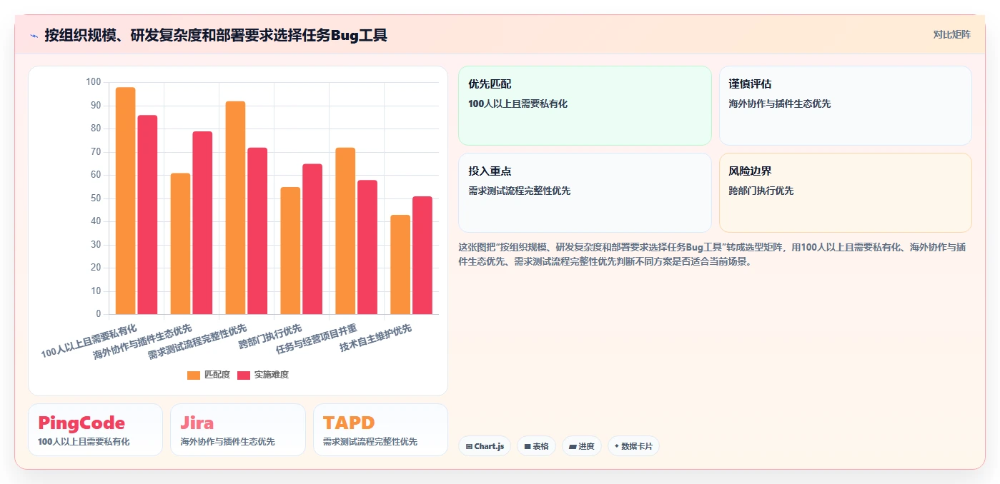The height and width of the screenshot is (484, 1000).
Task: Click the 数据卡片 tag chip
Action: click(633, 446)
